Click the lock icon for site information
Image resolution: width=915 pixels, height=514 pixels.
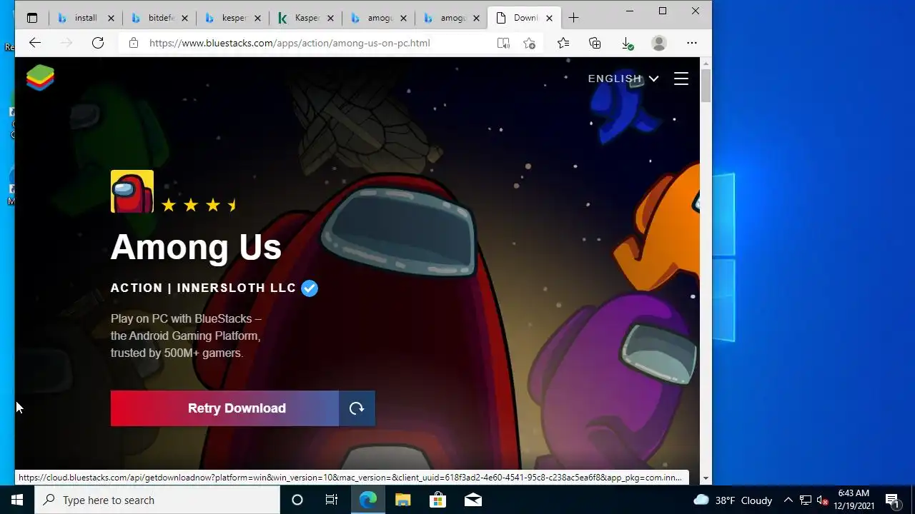(133, 43)
